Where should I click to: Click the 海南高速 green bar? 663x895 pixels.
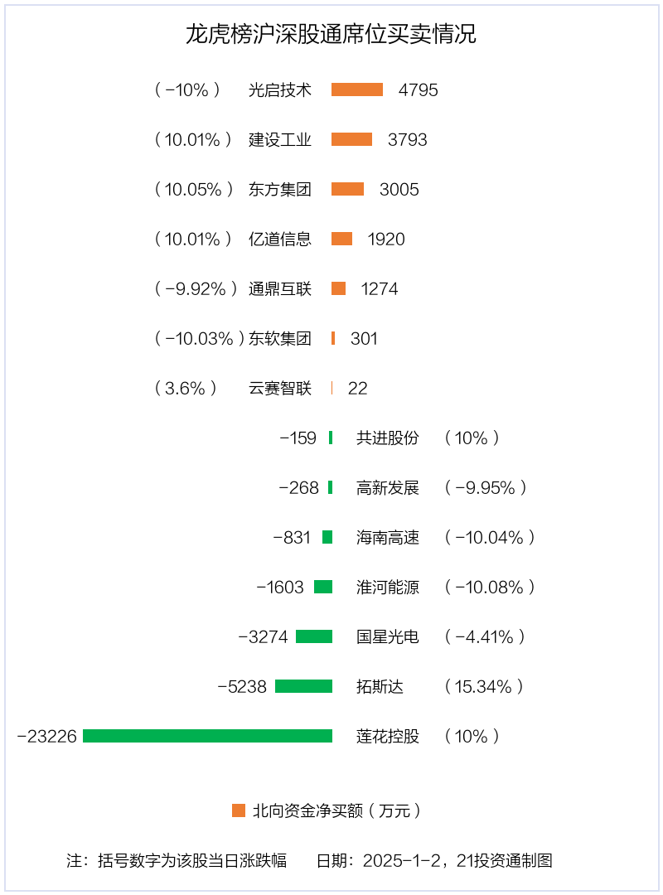(x=327, y=537)
